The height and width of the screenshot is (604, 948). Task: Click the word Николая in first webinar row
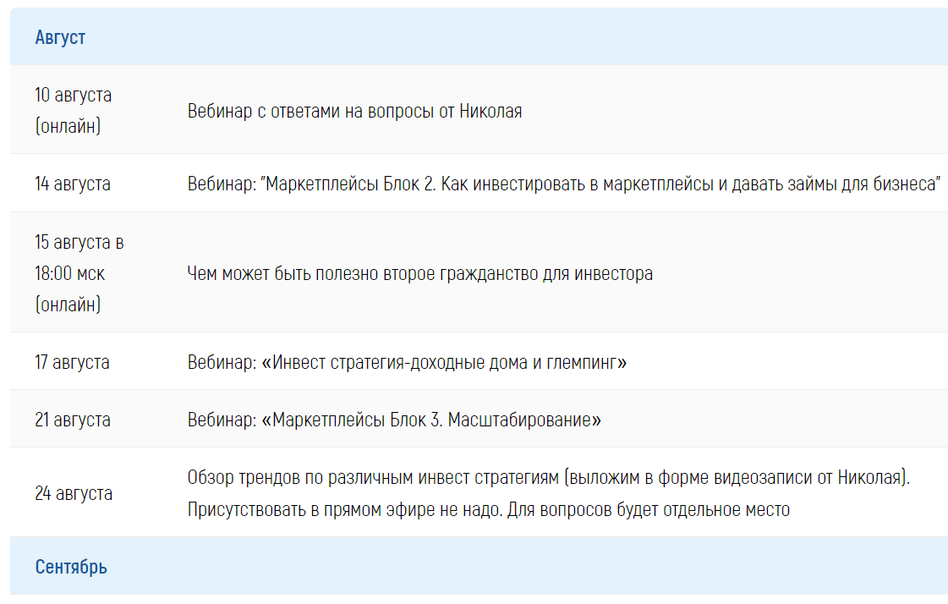pyautogui.click(x=491, y=112)
